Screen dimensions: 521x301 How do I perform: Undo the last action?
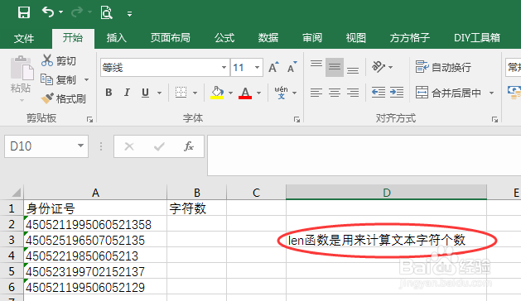click(x=48, y=12)
